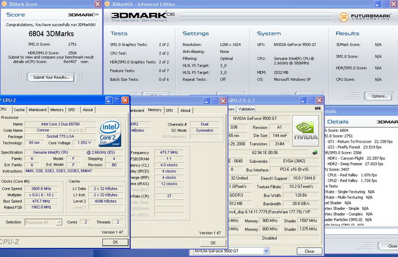Close the 3DMark Score window
The image size is (398, 257).
(98, 4)
